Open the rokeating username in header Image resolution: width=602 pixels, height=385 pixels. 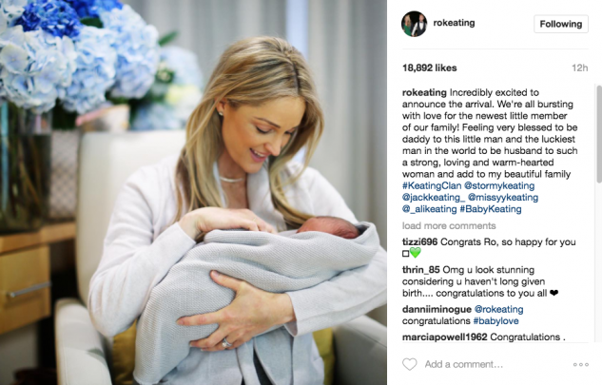tap(454, 23)
